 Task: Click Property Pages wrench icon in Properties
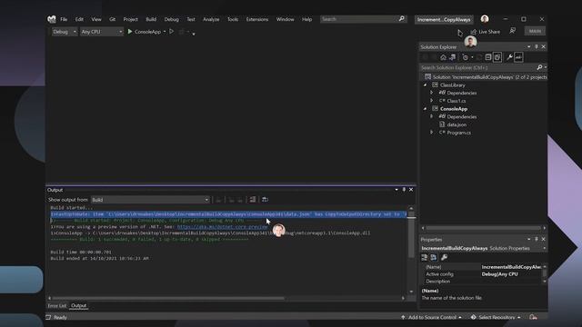tap(444, 257)
